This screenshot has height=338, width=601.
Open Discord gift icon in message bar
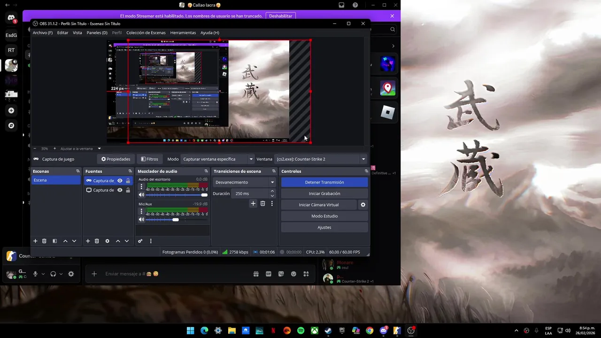pos(256,274)
